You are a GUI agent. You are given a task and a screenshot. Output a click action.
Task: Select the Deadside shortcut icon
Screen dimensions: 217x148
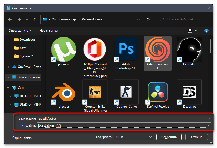click(x=189, y=92)
